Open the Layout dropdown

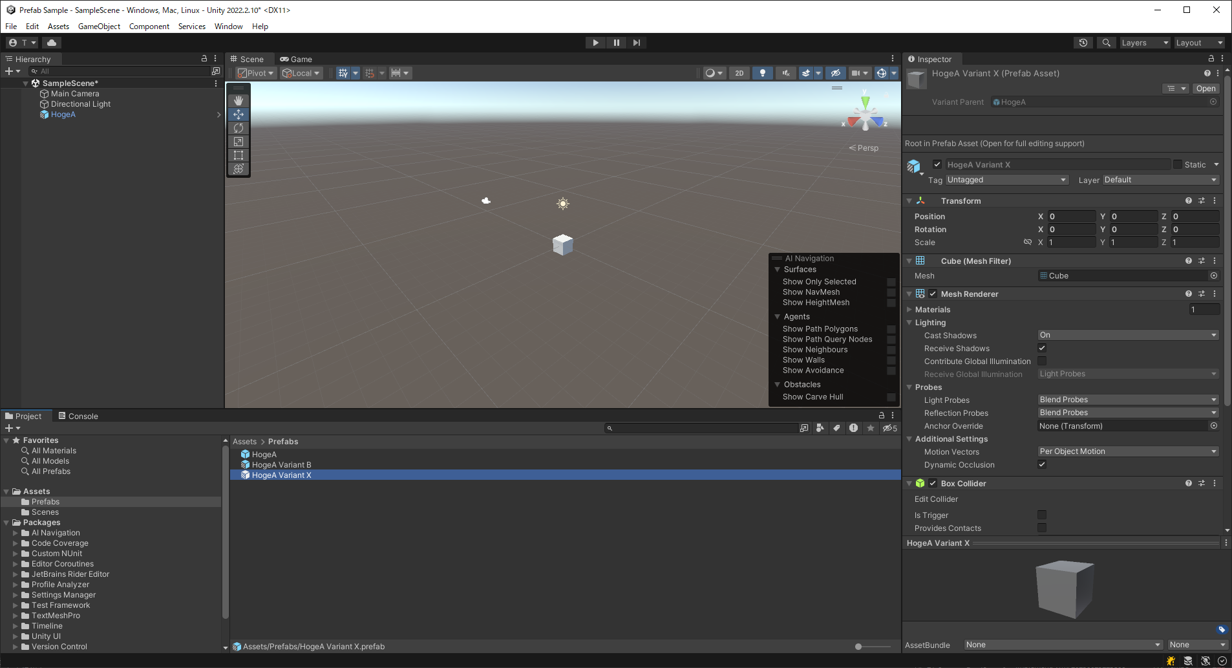(x=1199, y=43)
